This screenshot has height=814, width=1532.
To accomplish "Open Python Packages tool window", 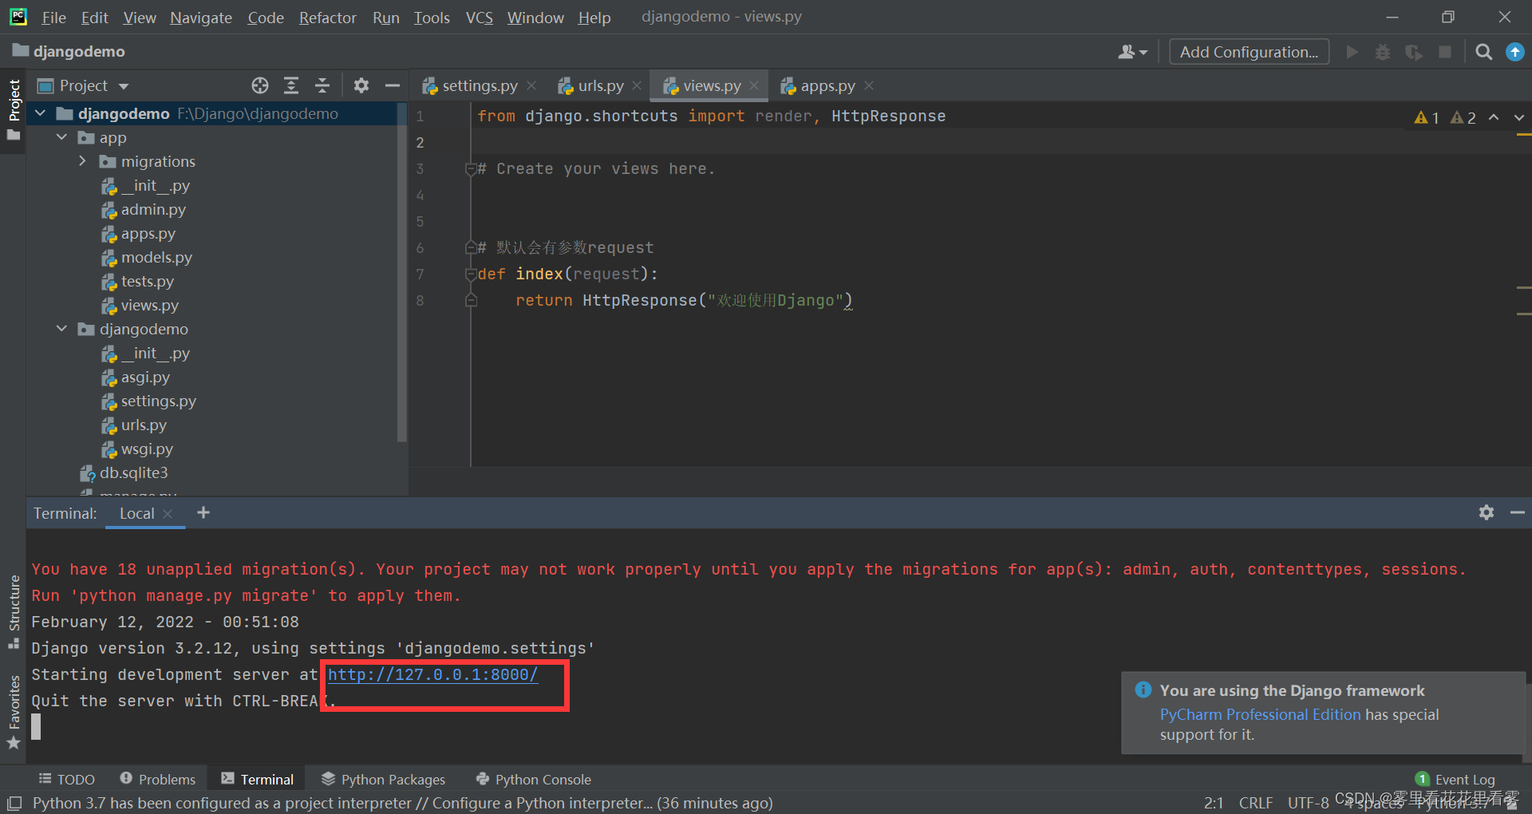I will tap(383, 779).
